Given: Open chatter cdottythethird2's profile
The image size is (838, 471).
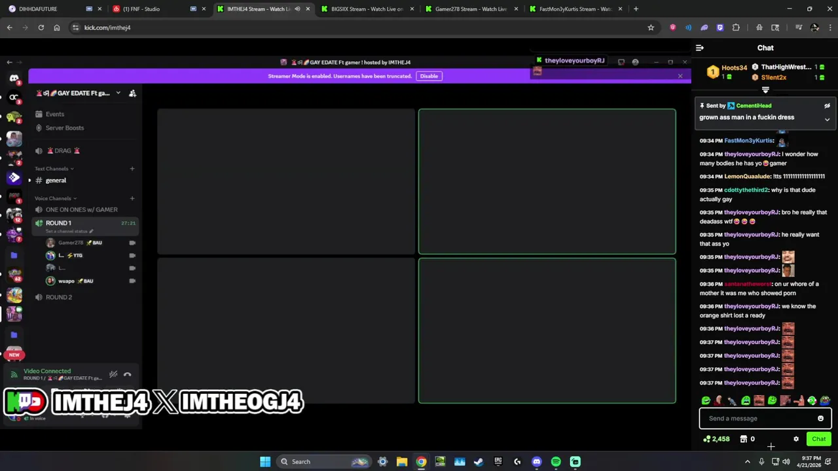Looking at the screenshot, I should point(746,190).
